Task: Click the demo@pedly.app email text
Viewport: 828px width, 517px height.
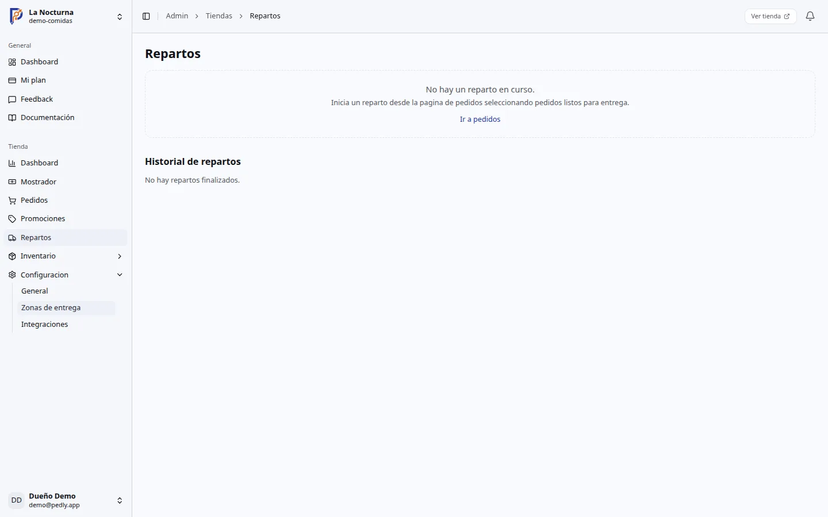Action: pos(54,506)
